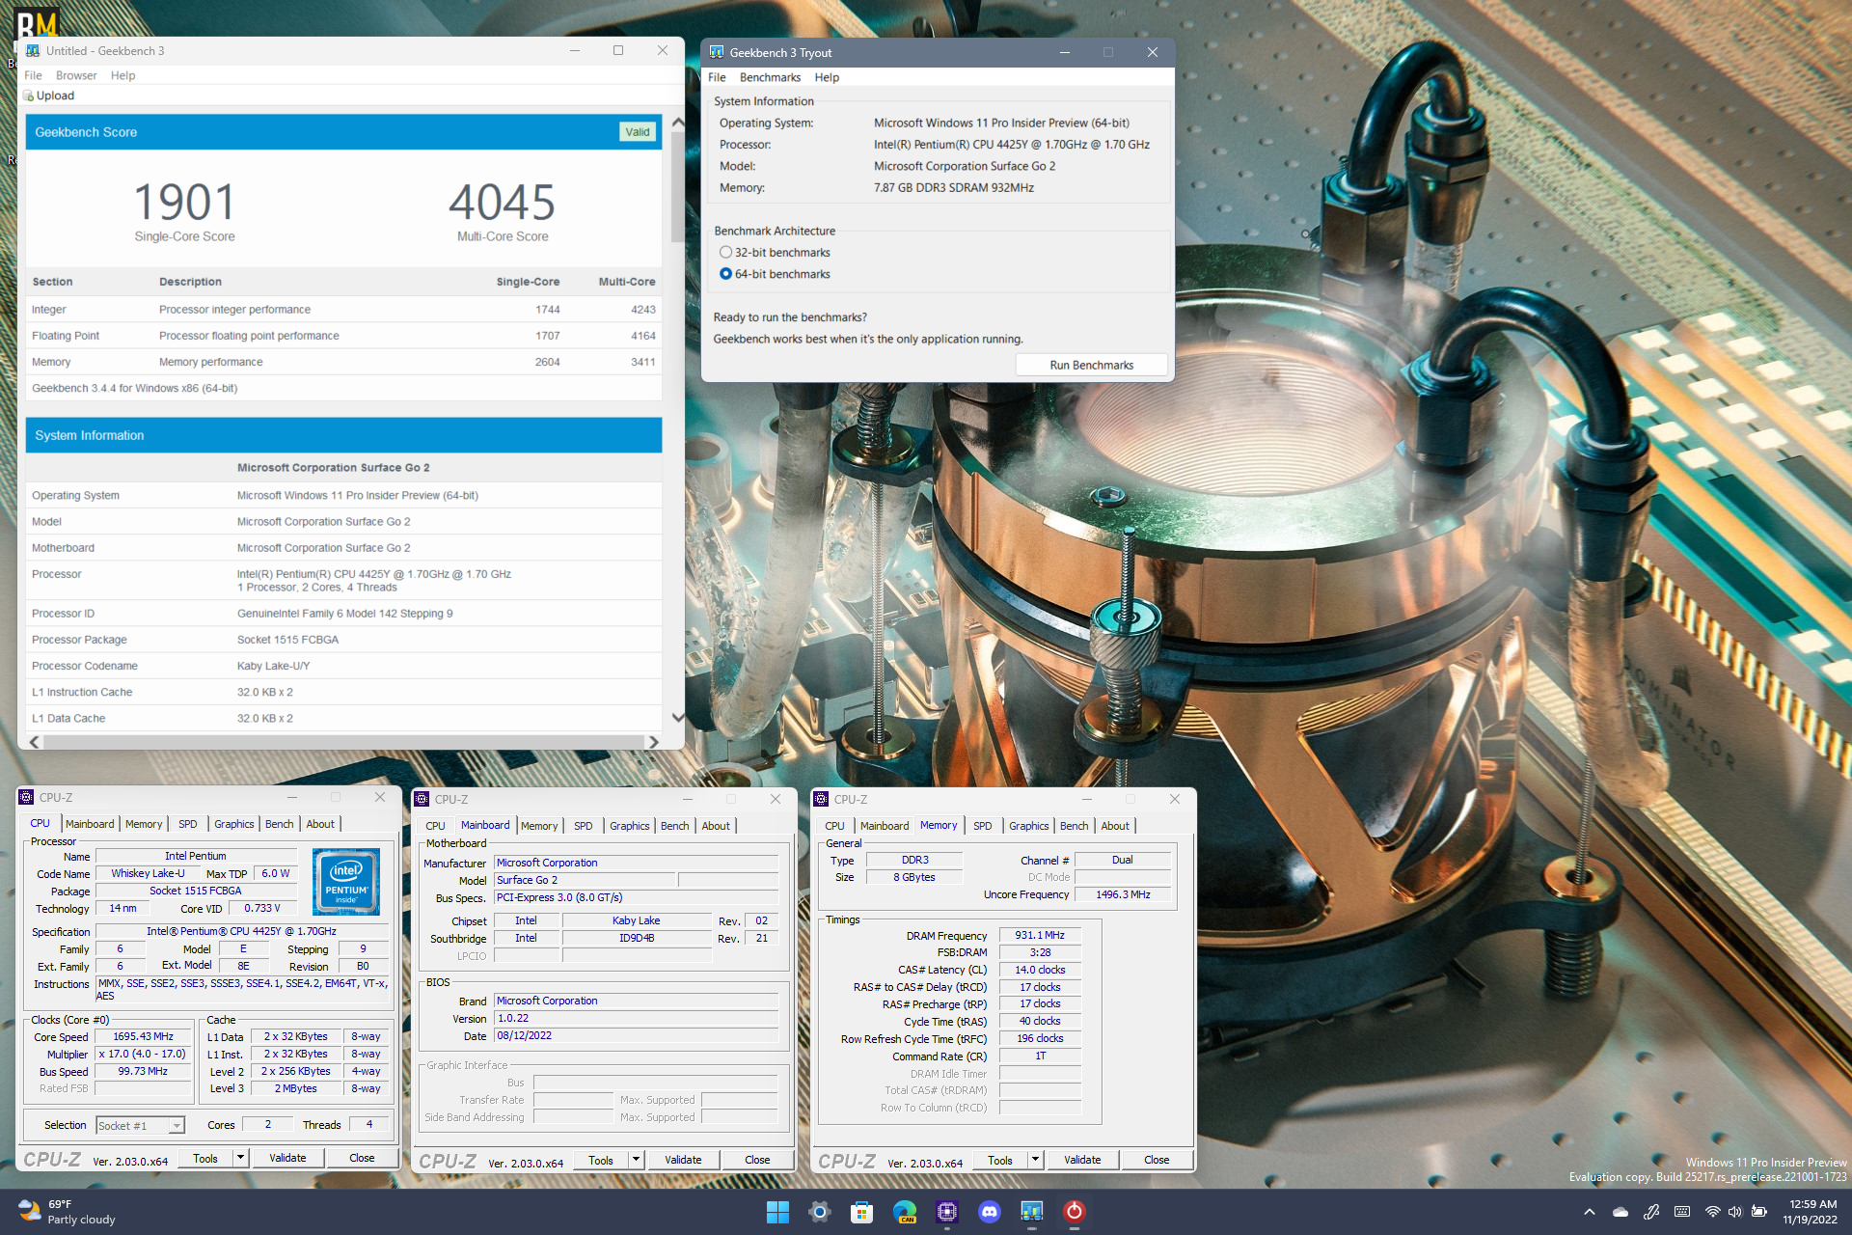This screenshot has height=1235, width=1852.
Task: Click the Untitled - Geekbench 3 window icon
Action: [33, 50]
